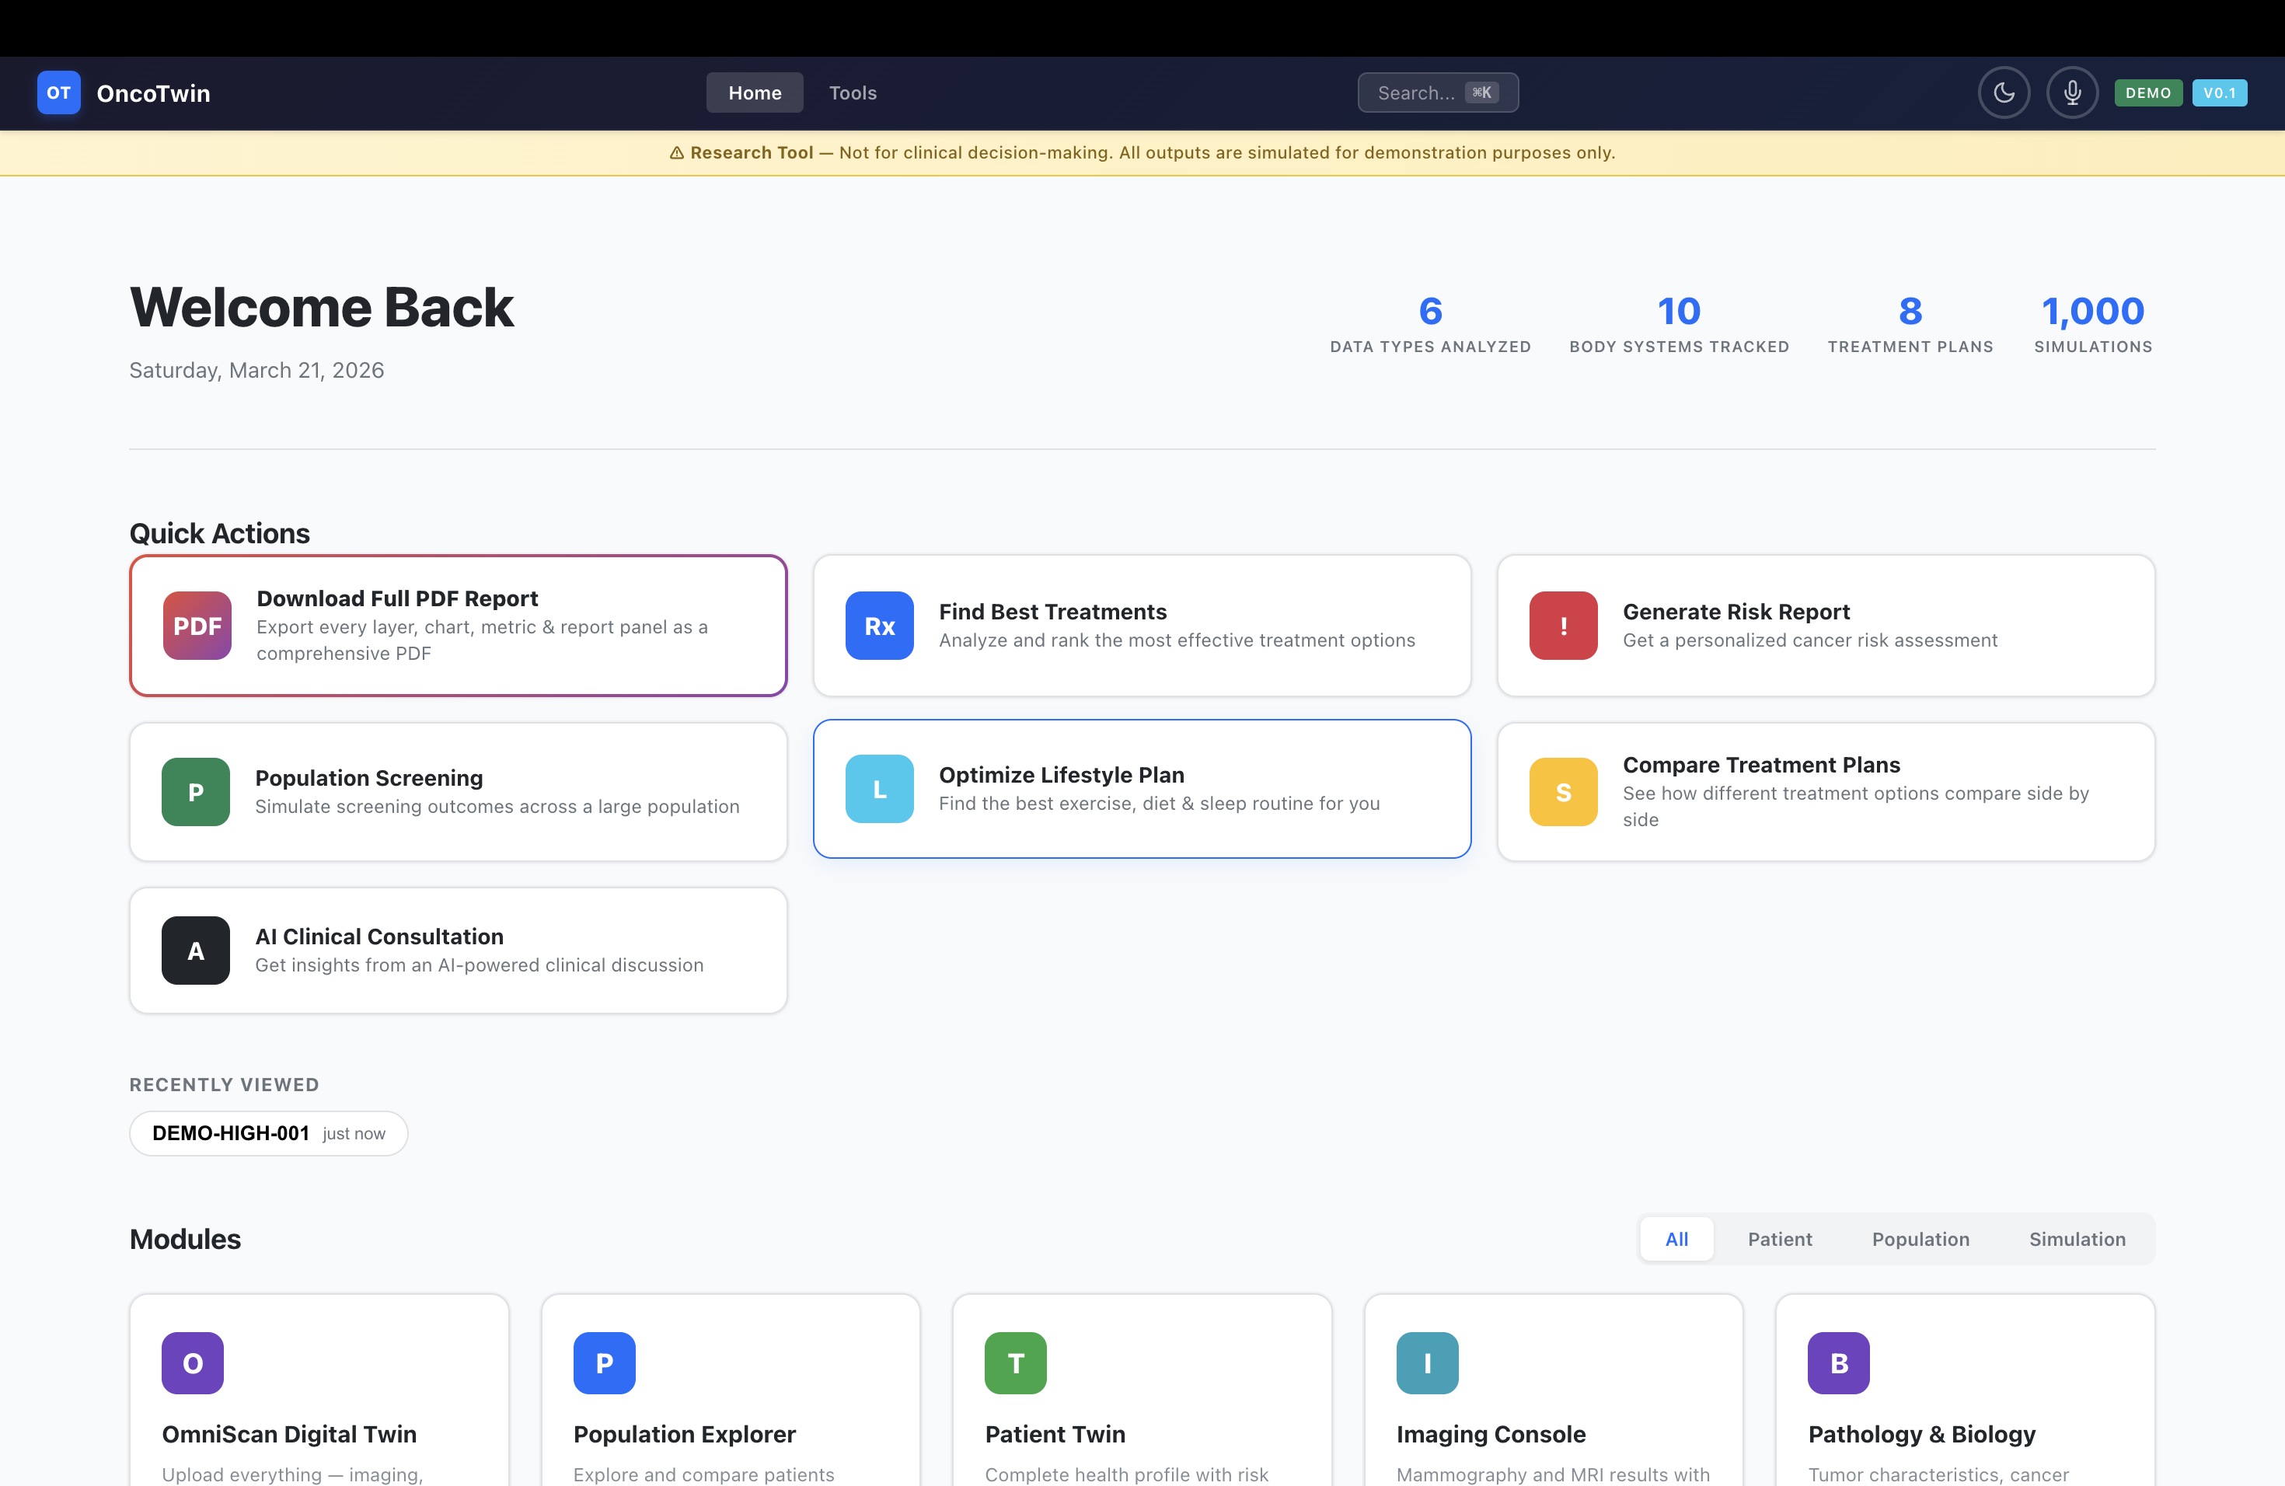Click in the Search input field
The height and width of the screenshot is (1486, 2285).
pos(1417,93)
